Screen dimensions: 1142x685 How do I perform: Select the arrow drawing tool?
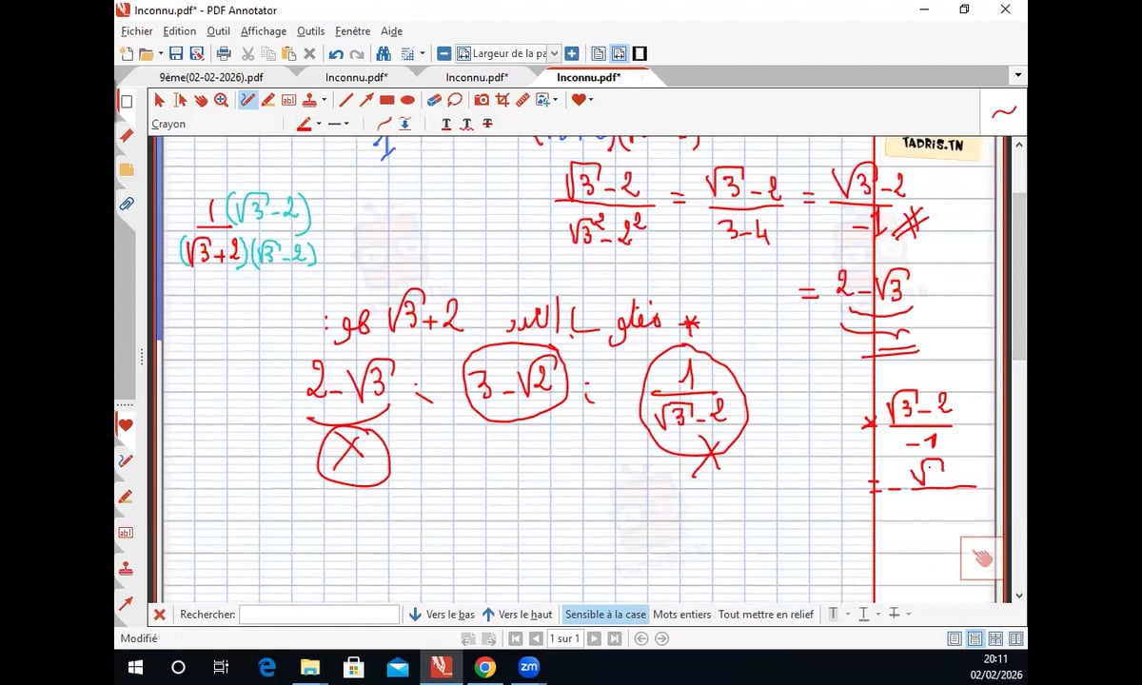366,100
